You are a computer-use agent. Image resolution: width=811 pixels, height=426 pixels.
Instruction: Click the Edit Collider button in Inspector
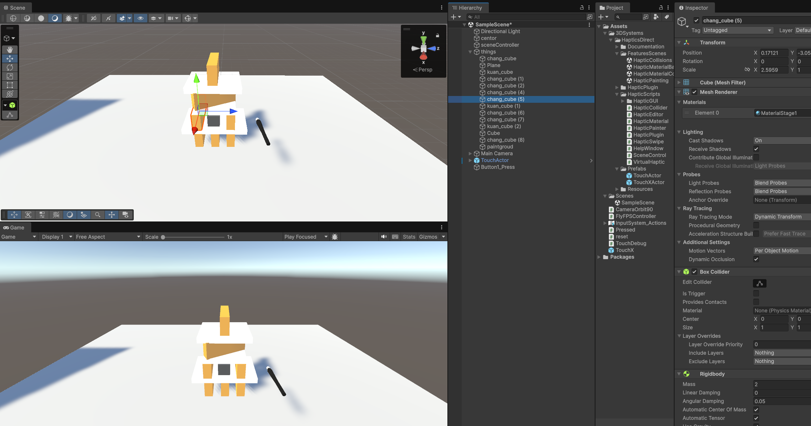pos(759,283)
